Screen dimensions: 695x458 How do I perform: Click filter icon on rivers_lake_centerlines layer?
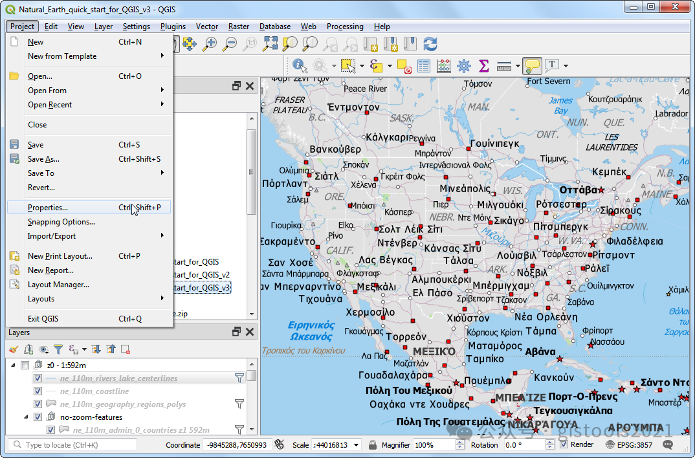(x=239, y=378)
